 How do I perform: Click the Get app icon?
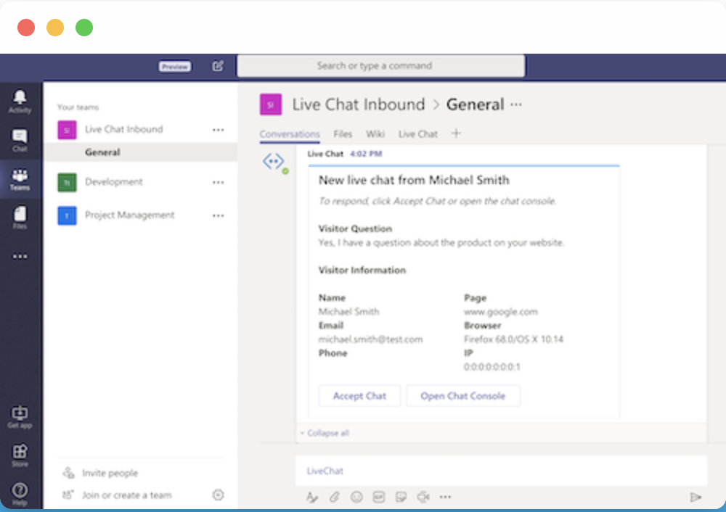click(x=20, y=413)
